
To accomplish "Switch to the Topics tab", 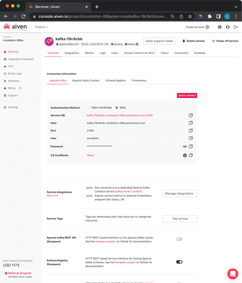I will point(164,53).
